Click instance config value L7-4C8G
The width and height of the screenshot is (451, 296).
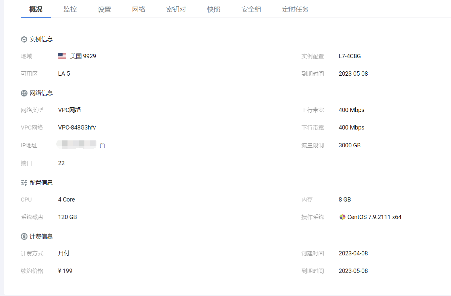(350, 56)
